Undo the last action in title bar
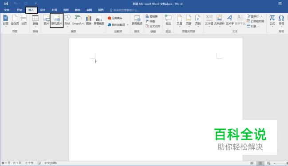The width and height of the screenshot is (288, 166). click(x=16, y=4)
